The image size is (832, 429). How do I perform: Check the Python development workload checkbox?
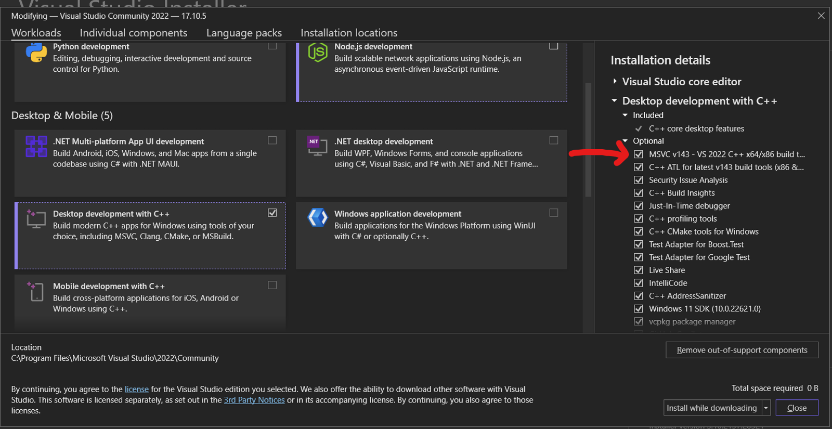coord(272,46)
